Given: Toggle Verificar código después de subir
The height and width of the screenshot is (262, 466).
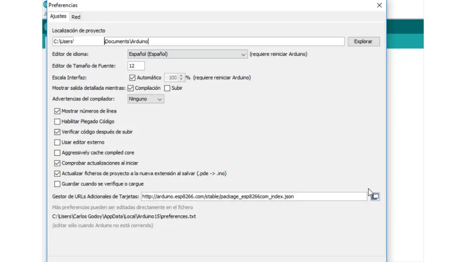Looking at the screenshot, I should click(57, 132).
